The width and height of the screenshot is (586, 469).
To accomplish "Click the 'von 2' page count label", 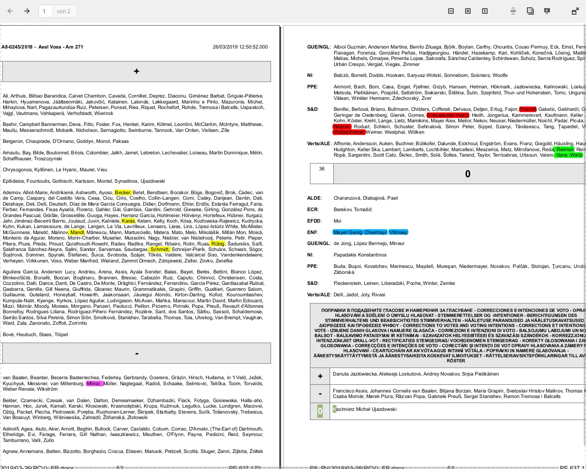I will tap(64, 11).
